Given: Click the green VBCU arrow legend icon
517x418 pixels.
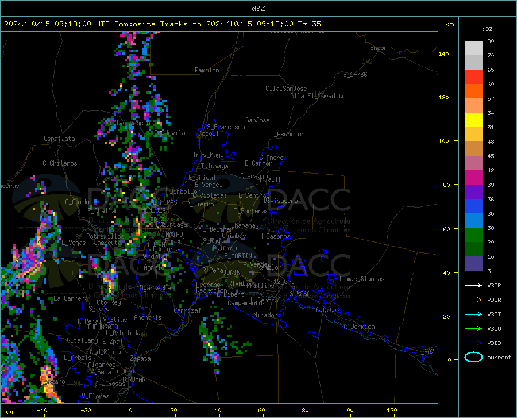Looking at the screenshot, I should 473,328.
